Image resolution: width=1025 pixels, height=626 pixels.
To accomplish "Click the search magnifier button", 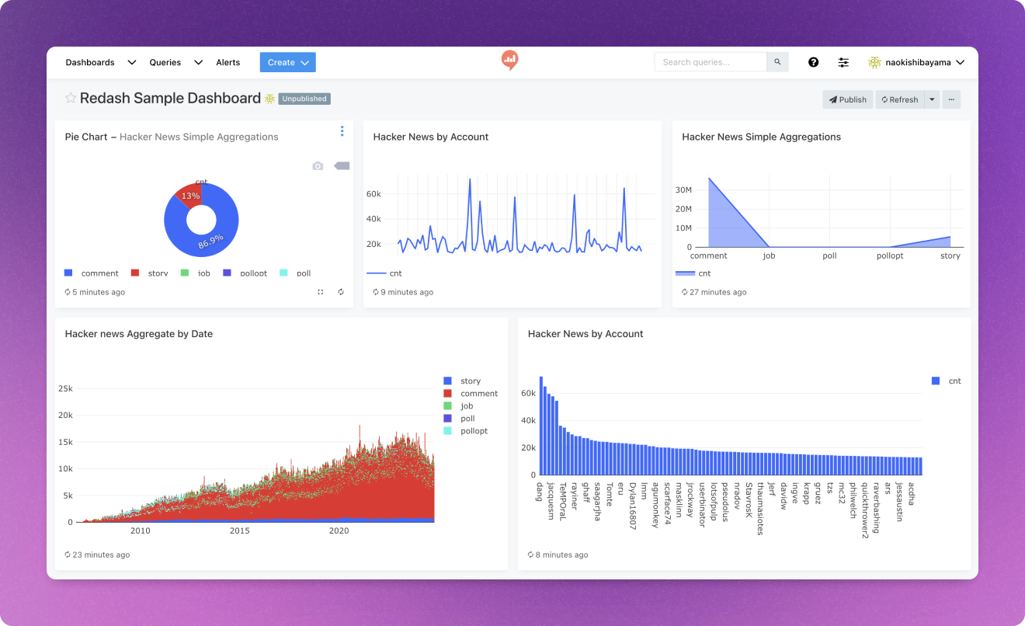I will point(777,62).
